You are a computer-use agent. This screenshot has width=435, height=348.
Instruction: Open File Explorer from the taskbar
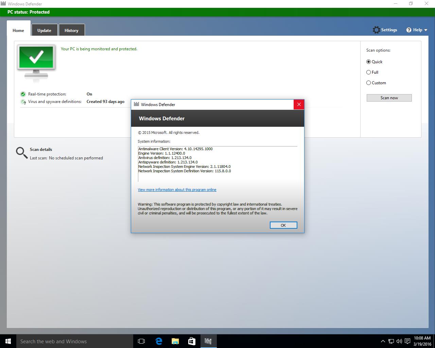175,341
